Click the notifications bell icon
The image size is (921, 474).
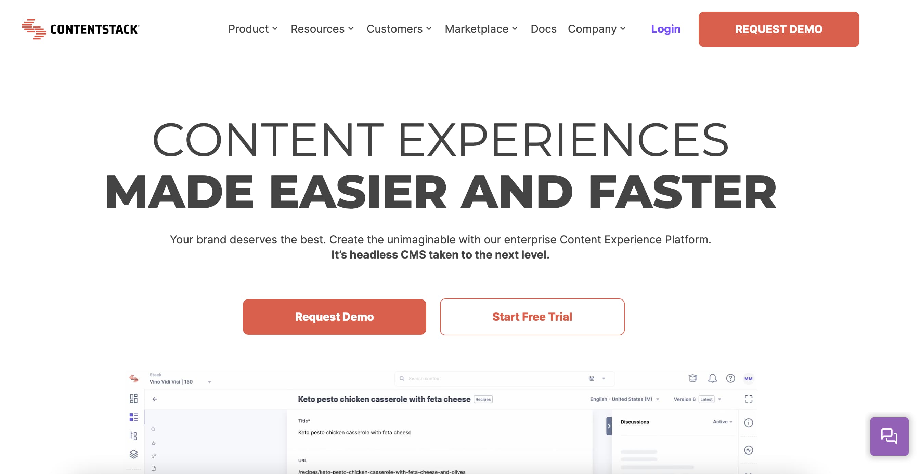pos(713,378)
